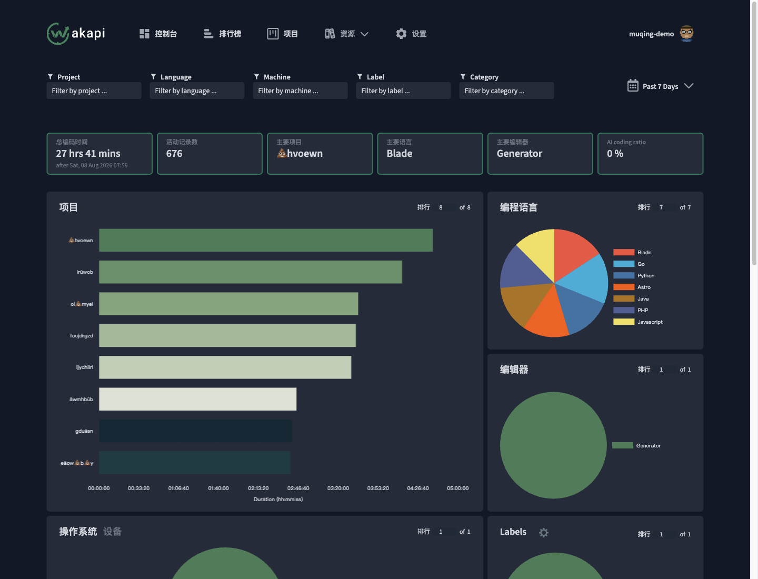This screenshot has height=579, width=758.
Task: Open Labels settings gear icon
Action: (544, 533)
